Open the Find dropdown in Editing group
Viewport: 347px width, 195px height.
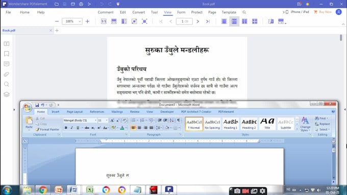pos(321,118)
